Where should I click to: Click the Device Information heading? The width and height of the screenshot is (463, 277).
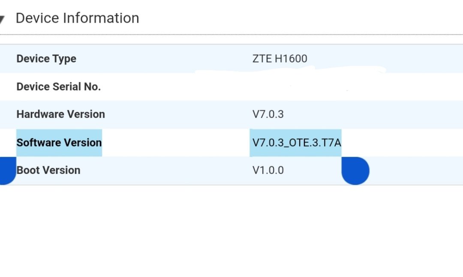coord(77,18)
